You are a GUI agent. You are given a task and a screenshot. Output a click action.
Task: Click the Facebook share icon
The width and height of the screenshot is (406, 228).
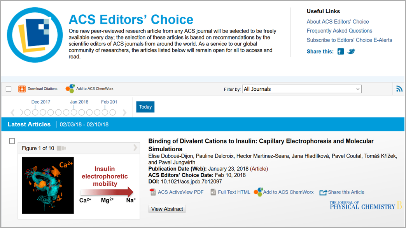(x=341, y=52)
